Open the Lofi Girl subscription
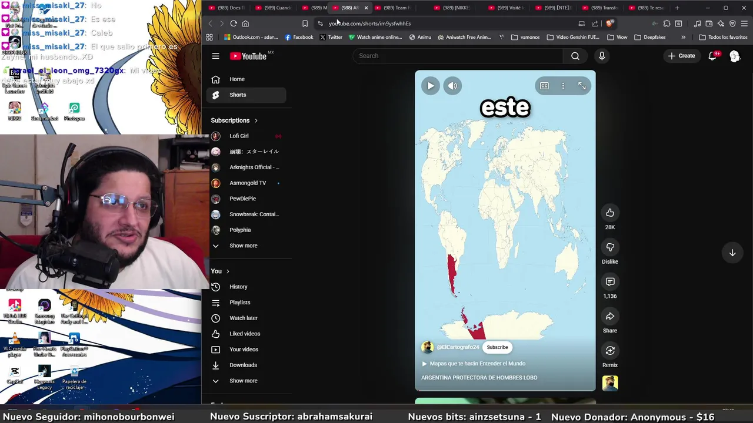753x423 pixels. (247, 136)
